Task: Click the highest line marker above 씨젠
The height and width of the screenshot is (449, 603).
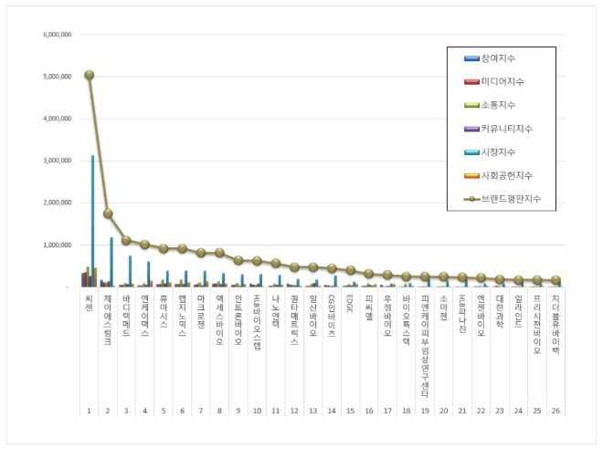Action: tap(89, 75)
